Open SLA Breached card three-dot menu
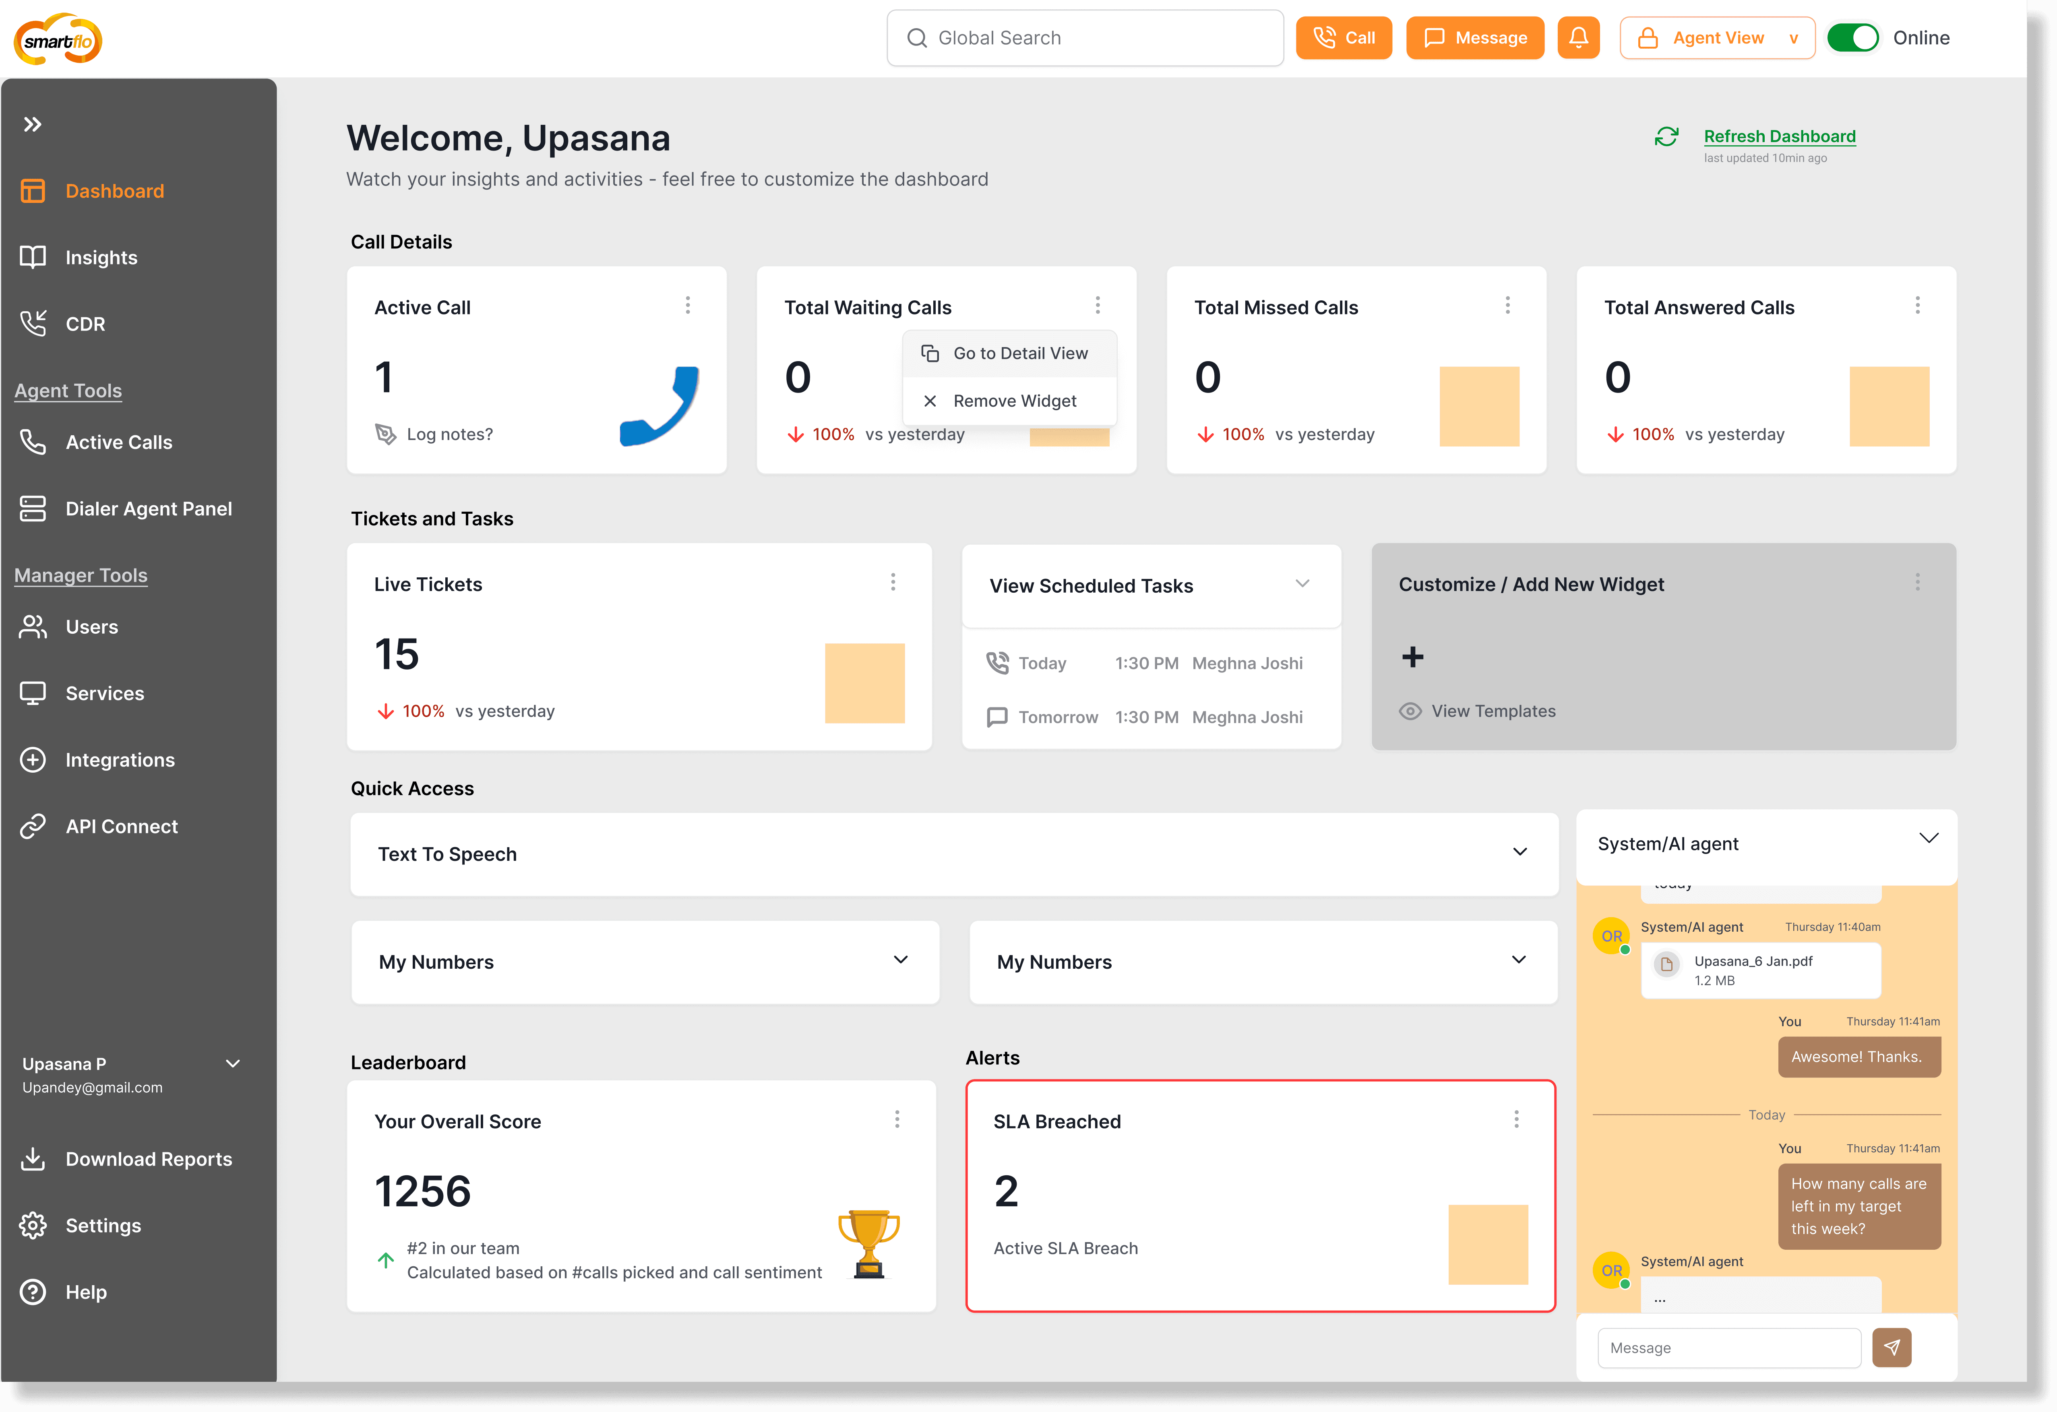The image size is (2057, 1412). (x=1516, y=1119)
